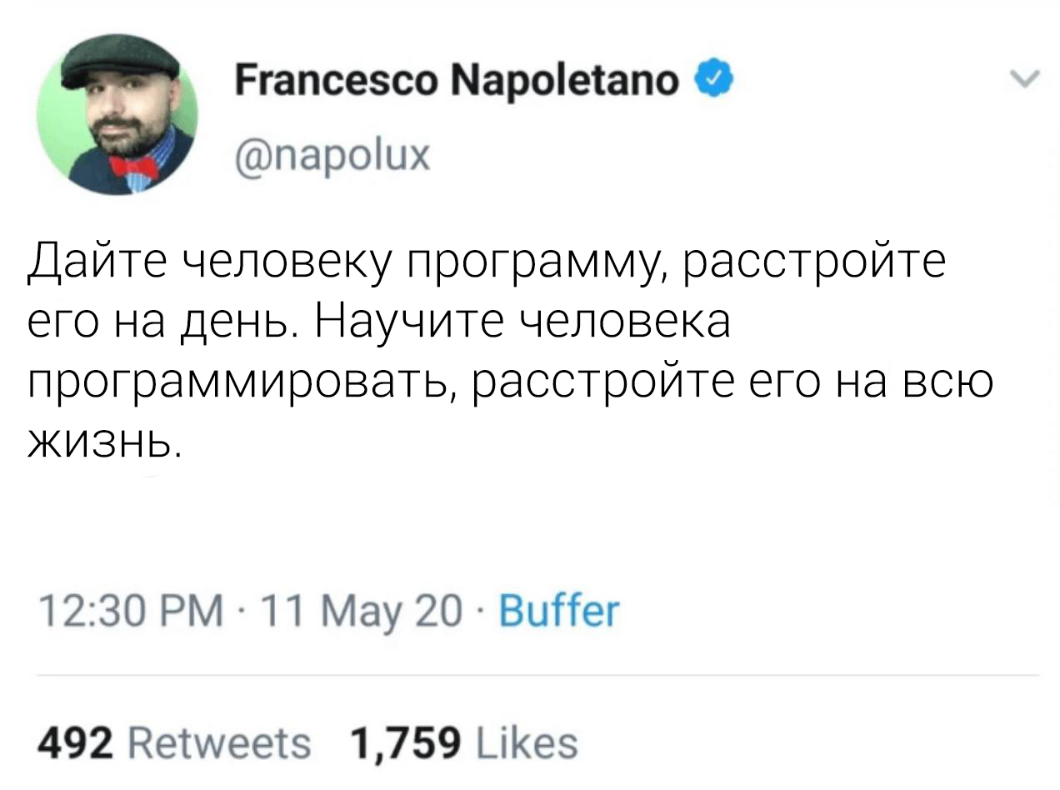
Task: Click the 12:30 PM timestamp
Action: [132, 612]
